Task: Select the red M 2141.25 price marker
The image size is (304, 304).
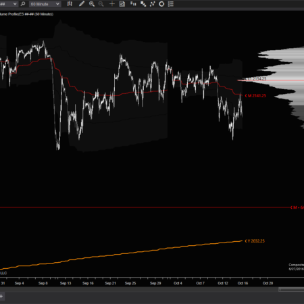Action: pyautogui.click(x=255, y=96)
